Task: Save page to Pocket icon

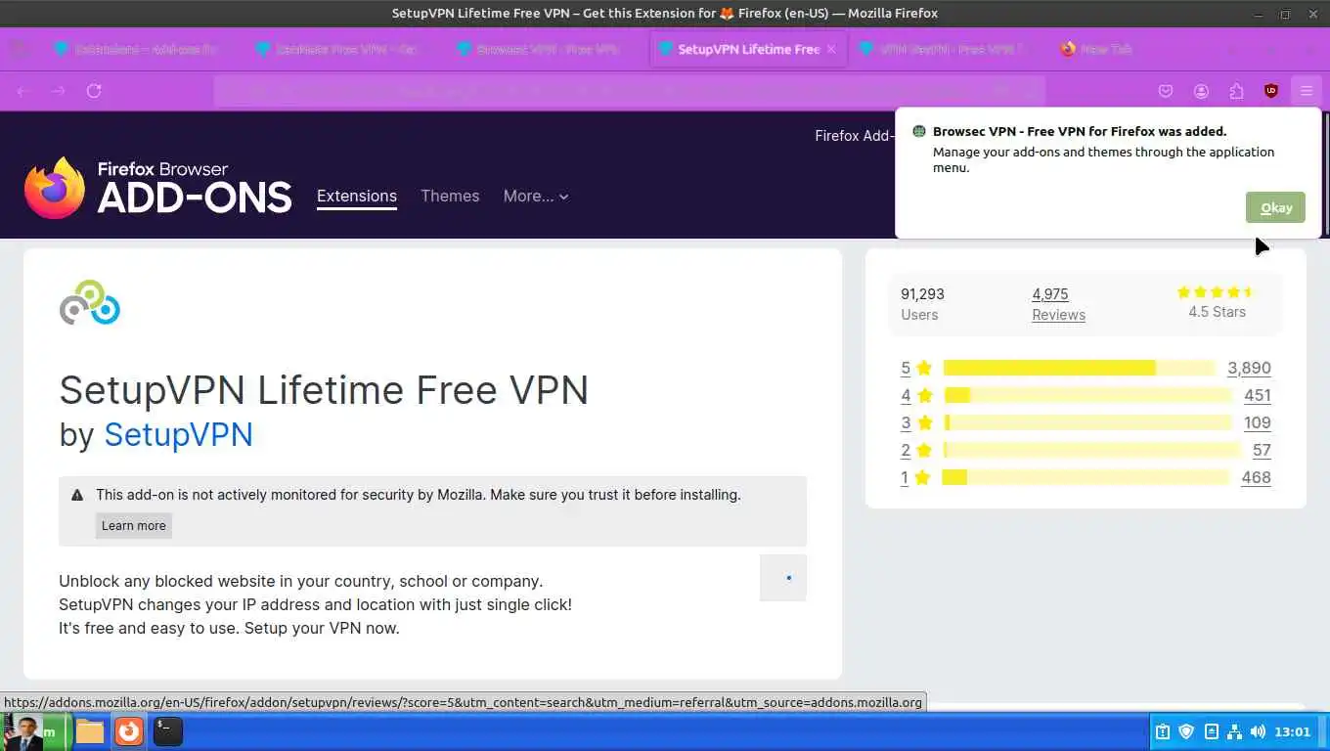Action: click(1166, 91)
